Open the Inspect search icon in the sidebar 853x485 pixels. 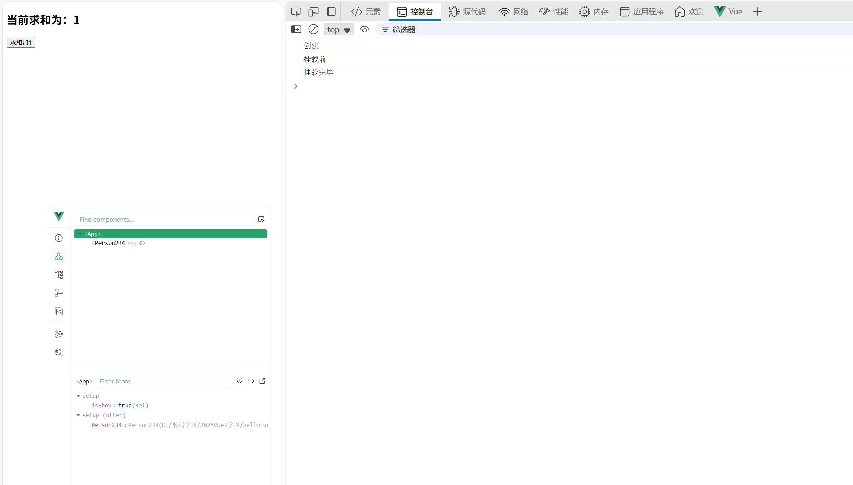(x=59, y=352)
